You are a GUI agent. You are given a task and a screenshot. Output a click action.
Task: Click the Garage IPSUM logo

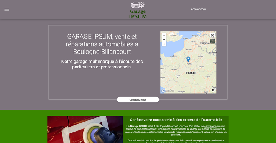click(138, 10)
